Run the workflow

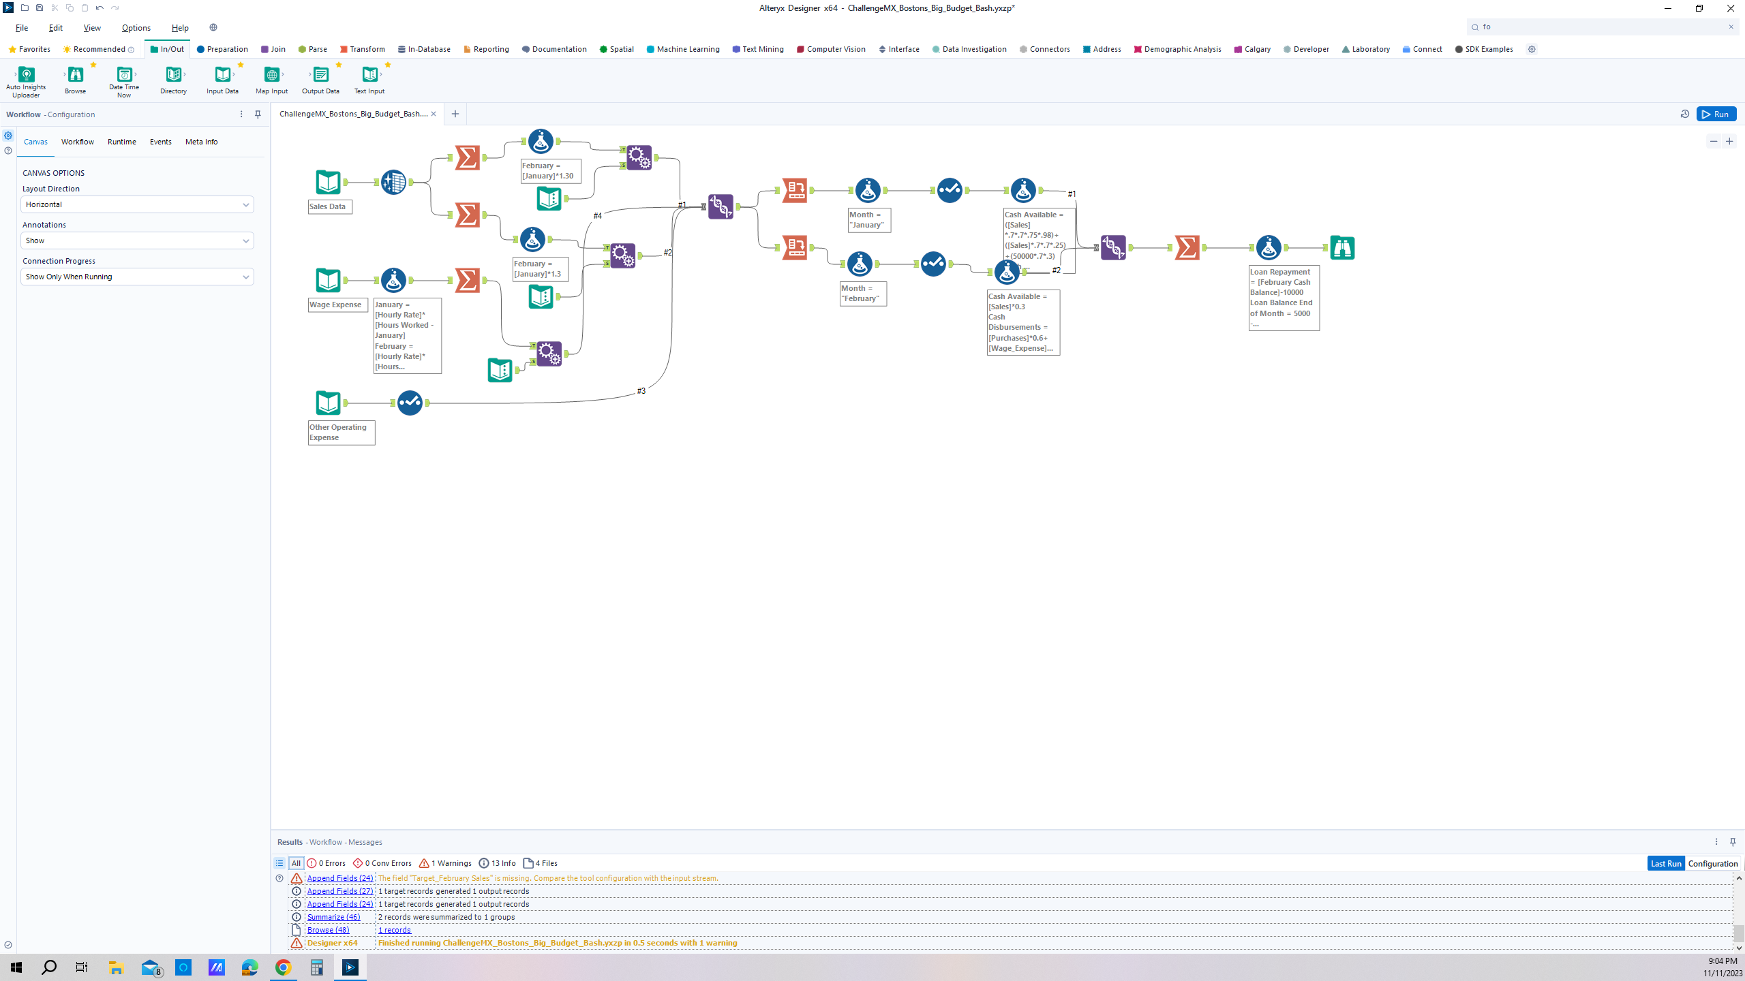(1716, 114)
